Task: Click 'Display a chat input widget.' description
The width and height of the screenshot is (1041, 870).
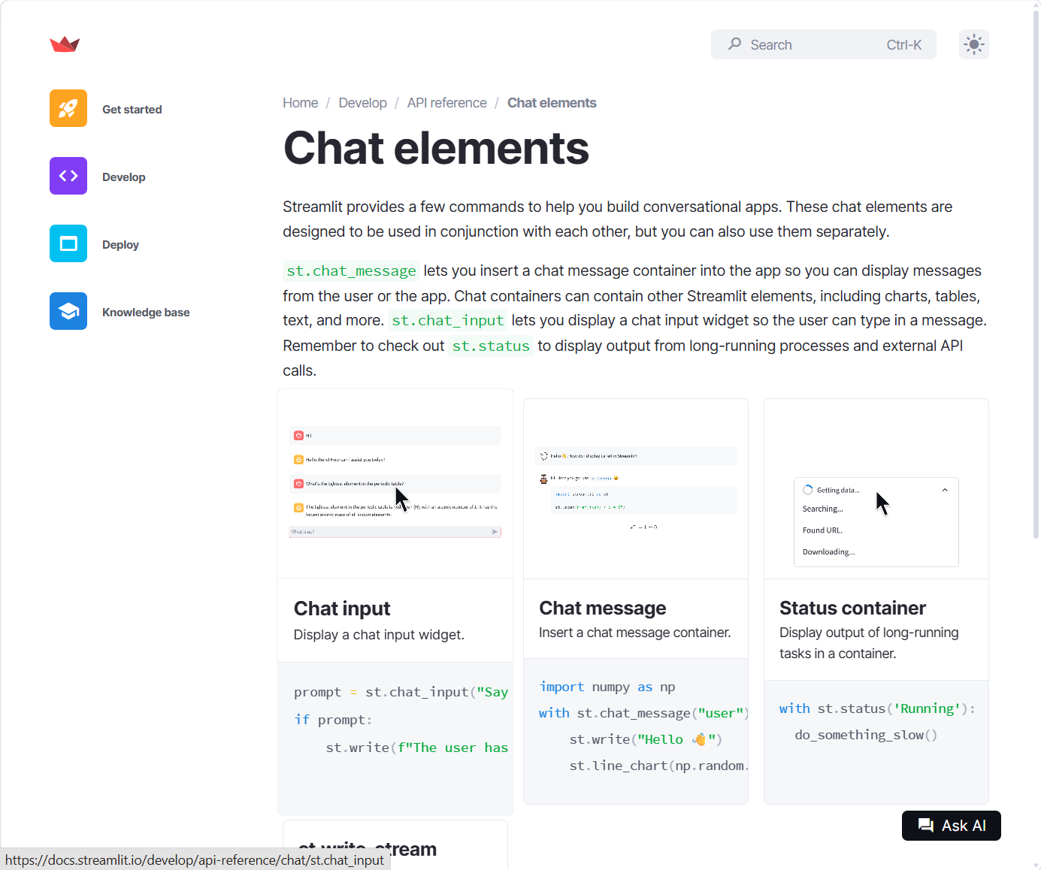Action: click(379, 635)
